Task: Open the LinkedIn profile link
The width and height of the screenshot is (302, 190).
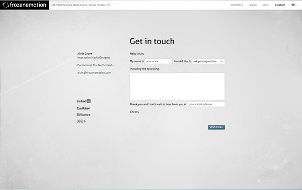Action: click(84, 101)
